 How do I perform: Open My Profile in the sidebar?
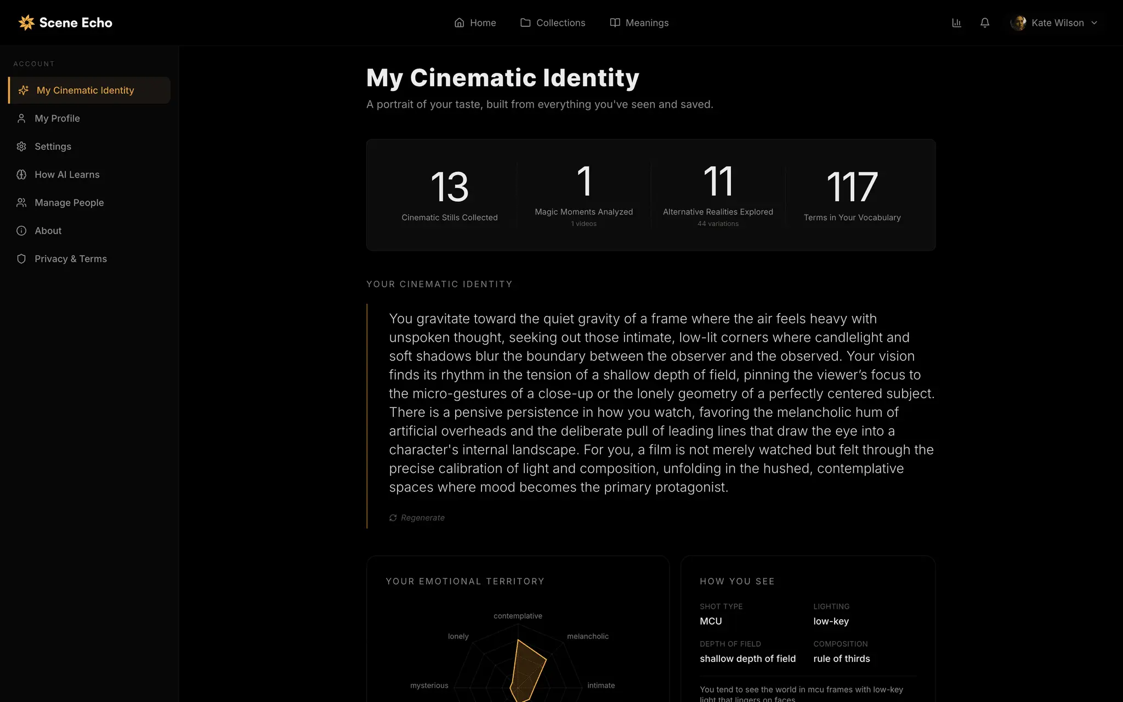tap(89, 118)
